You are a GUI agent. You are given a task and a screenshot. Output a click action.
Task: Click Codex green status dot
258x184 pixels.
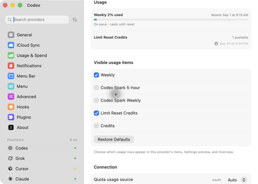(x=75, y=148)
